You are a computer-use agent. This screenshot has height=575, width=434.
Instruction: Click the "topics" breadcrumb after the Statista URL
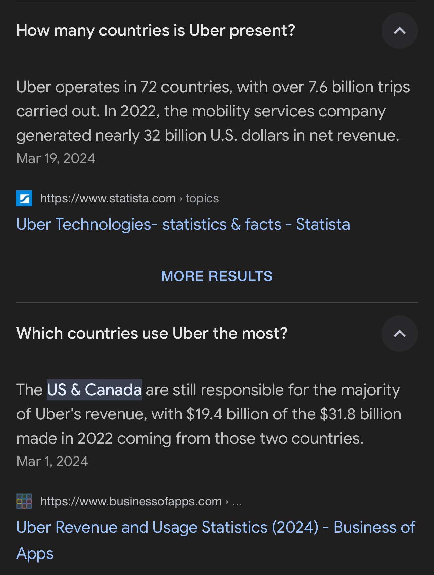pyautogui.click(x=202, y=198)
